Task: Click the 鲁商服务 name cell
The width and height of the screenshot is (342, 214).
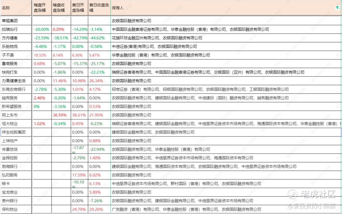Action: tap(16, 64)
